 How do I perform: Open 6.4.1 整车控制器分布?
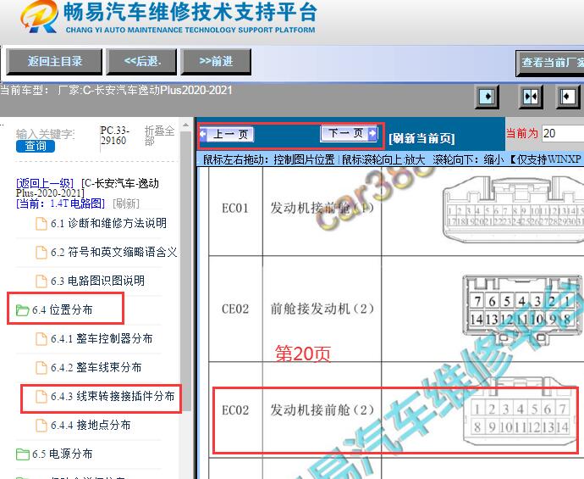pos(102,338)
